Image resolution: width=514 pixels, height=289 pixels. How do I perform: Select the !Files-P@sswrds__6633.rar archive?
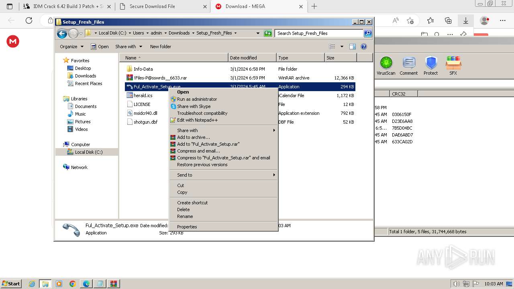tap(160, 78)
